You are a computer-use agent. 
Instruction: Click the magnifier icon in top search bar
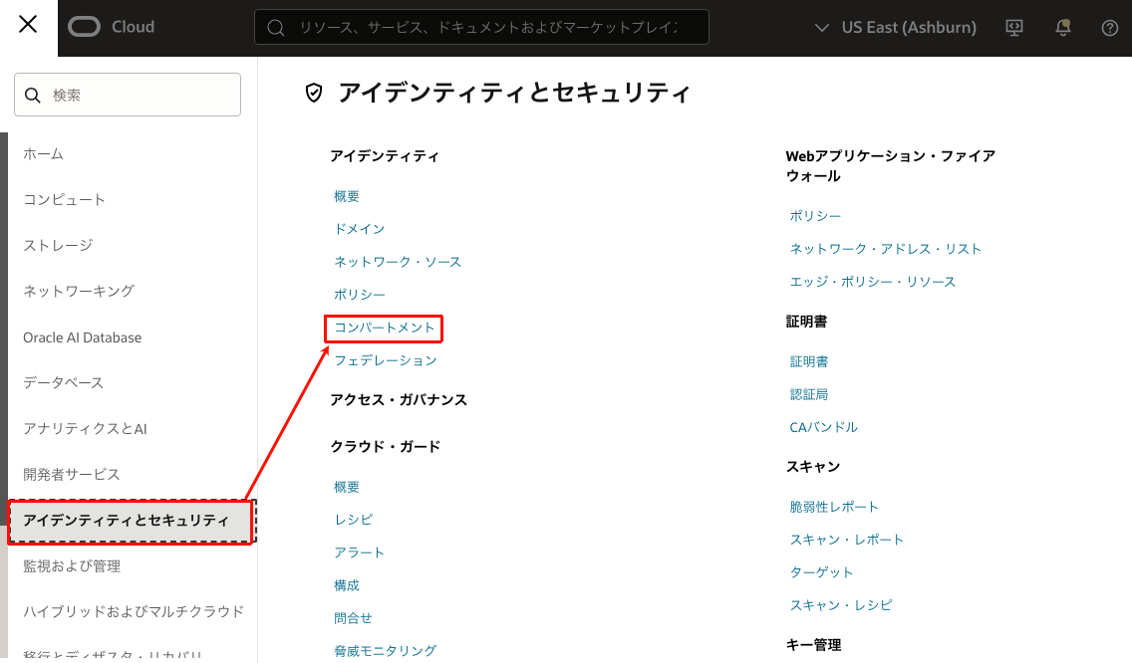click(277, 28)
